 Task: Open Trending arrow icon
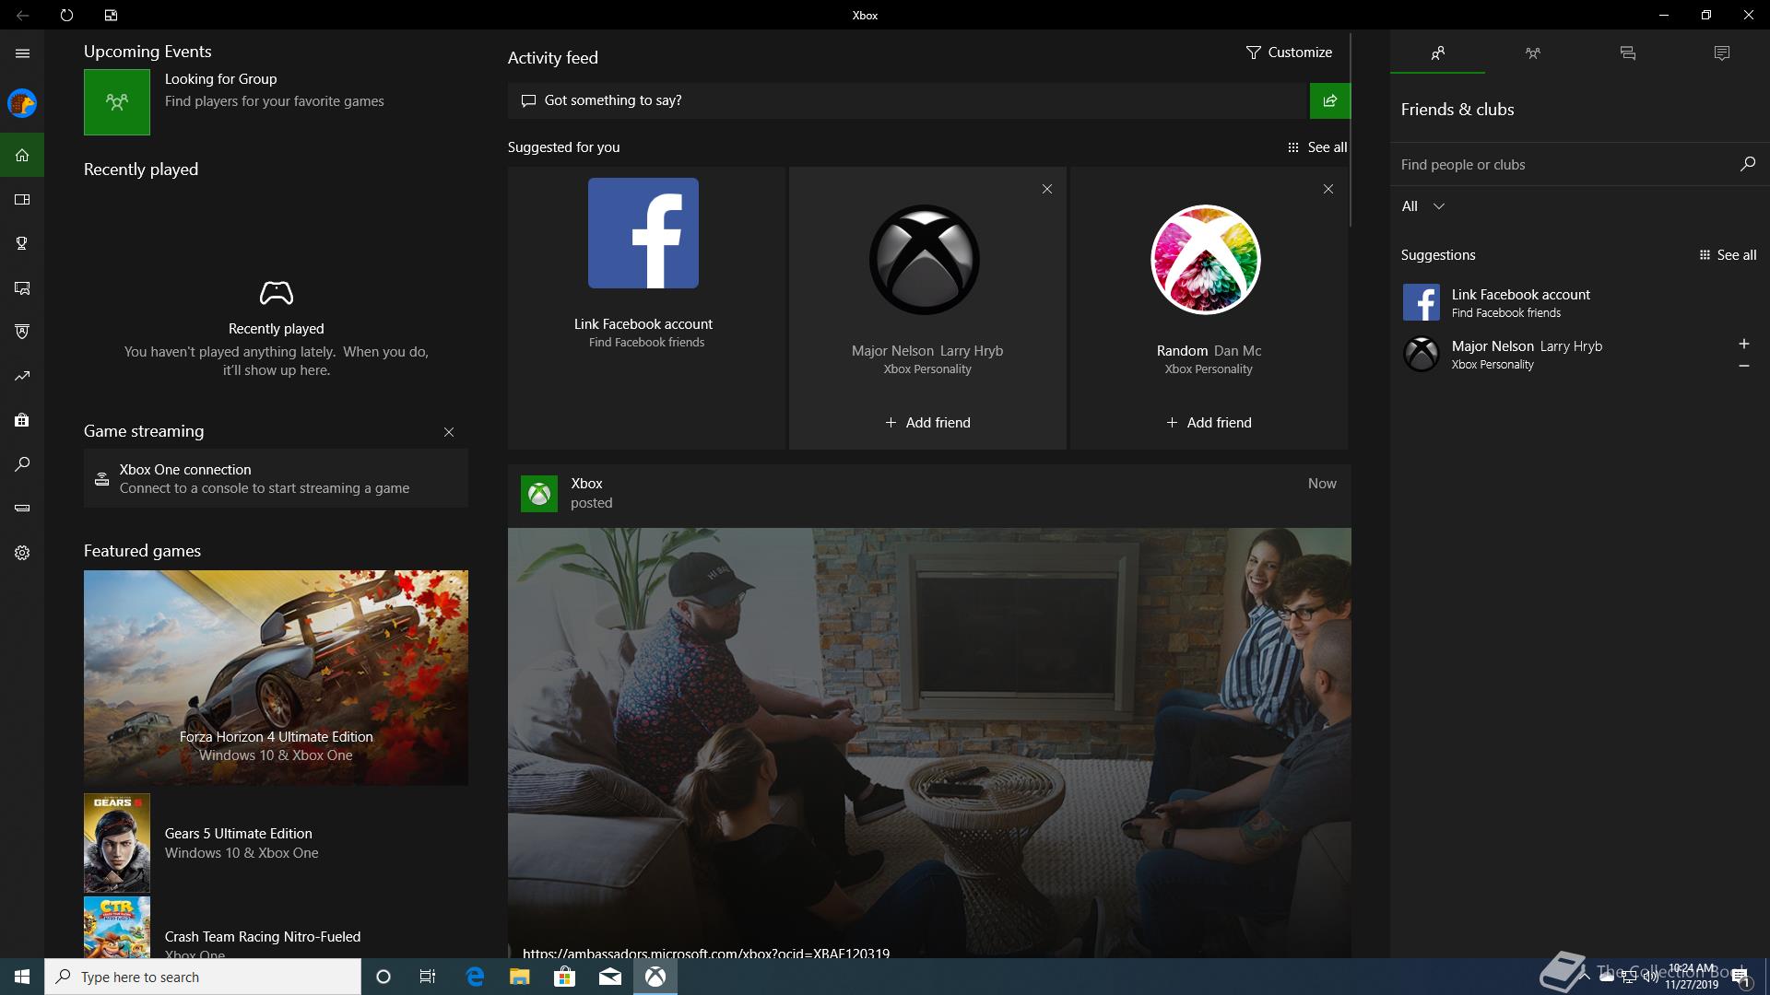pos(22,376)
